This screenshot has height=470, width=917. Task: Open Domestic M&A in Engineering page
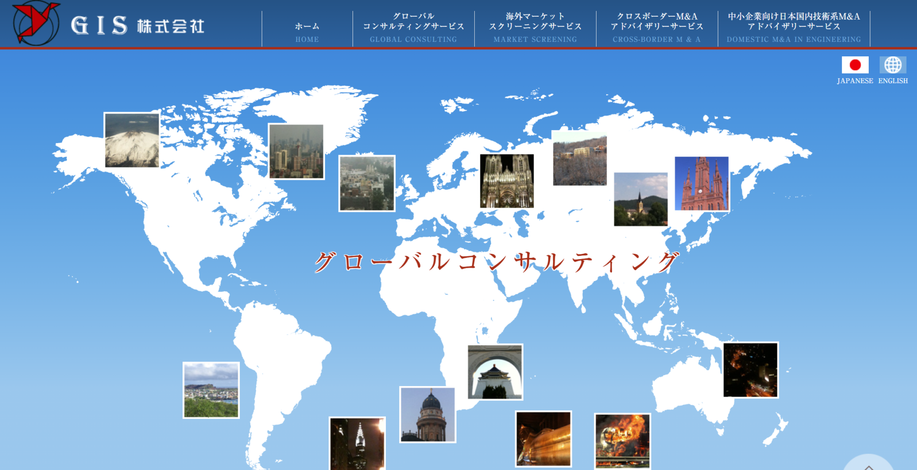(794, 29)
